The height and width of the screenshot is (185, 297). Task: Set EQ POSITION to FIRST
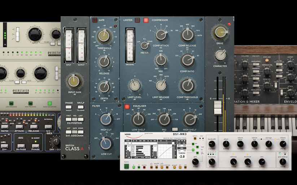click(x=69, y=119)
